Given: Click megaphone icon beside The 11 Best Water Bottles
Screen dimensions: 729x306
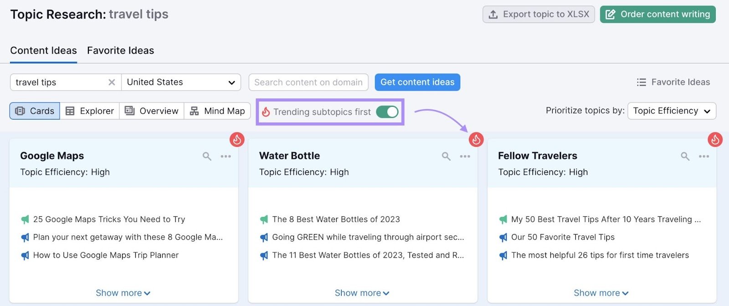Looking at the screenshot, I should pos(264,256).
